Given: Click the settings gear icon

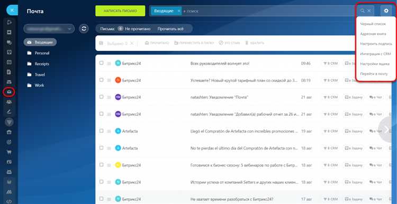Looking at the screenshot, I should click(386, 11).
